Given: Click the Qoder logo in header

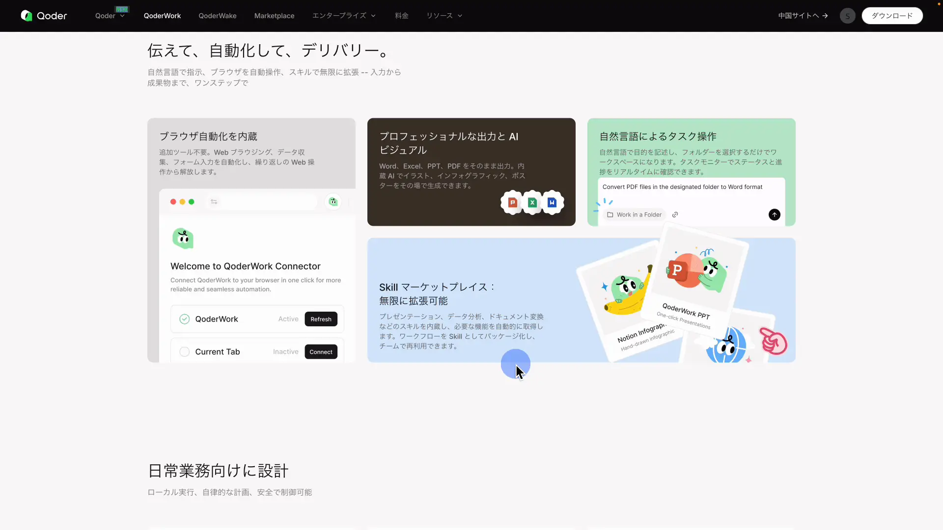Looking at the screenshot, I should click(44, 16).
